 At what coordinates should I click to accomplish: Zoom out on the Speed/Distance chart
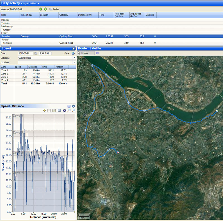(69, 110)
